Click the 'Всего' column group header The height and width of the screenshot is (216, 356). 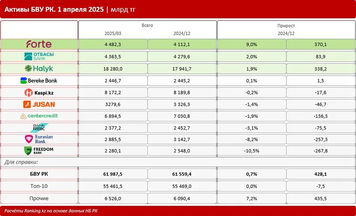147,26
